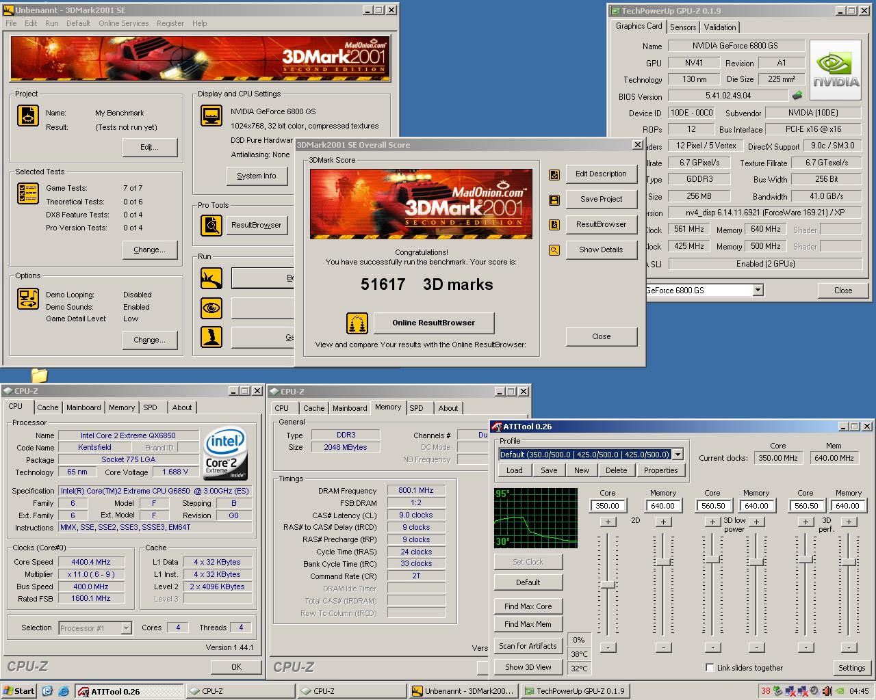Open the desktop folder icon
Viewport: 876px width, 700px height.
[x=39, y=375]
